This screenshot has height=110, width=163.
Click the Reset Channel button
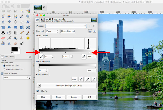tap(68, 31)
